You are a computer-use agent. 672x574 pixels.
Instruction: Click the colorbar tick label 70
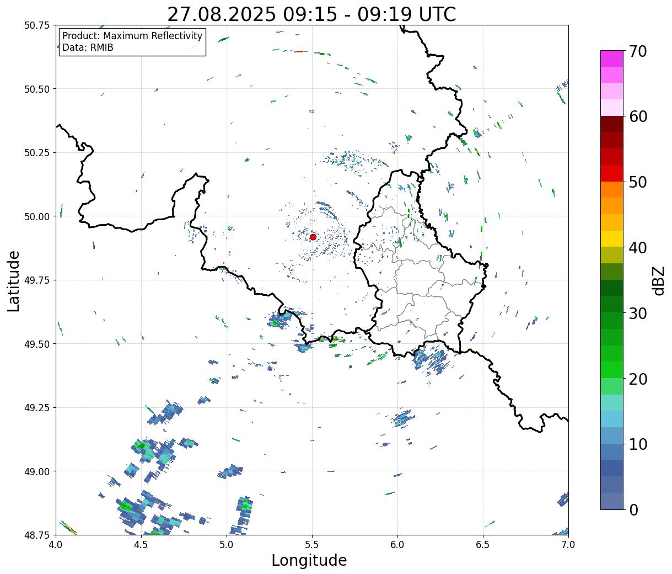click(x=638, y=51)
